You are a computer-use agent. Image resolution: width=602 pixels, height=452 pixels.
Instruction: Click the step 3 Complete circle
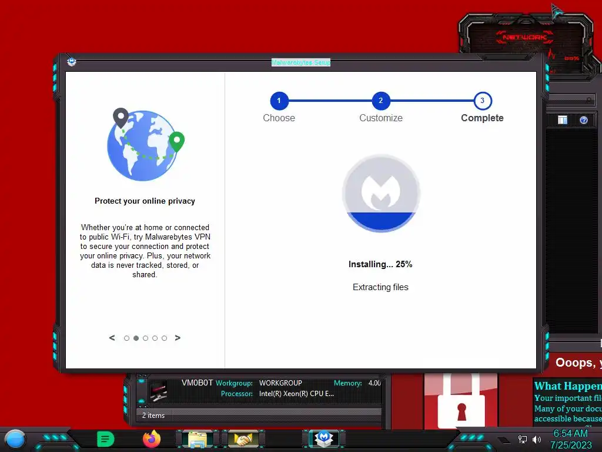pos(483,101)
